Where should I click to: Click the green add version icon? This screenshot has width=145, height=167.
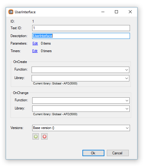coord(35,137)
